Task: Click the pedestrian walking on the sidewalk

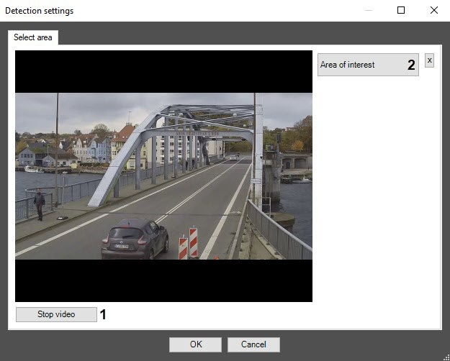Action: [40, 204]
